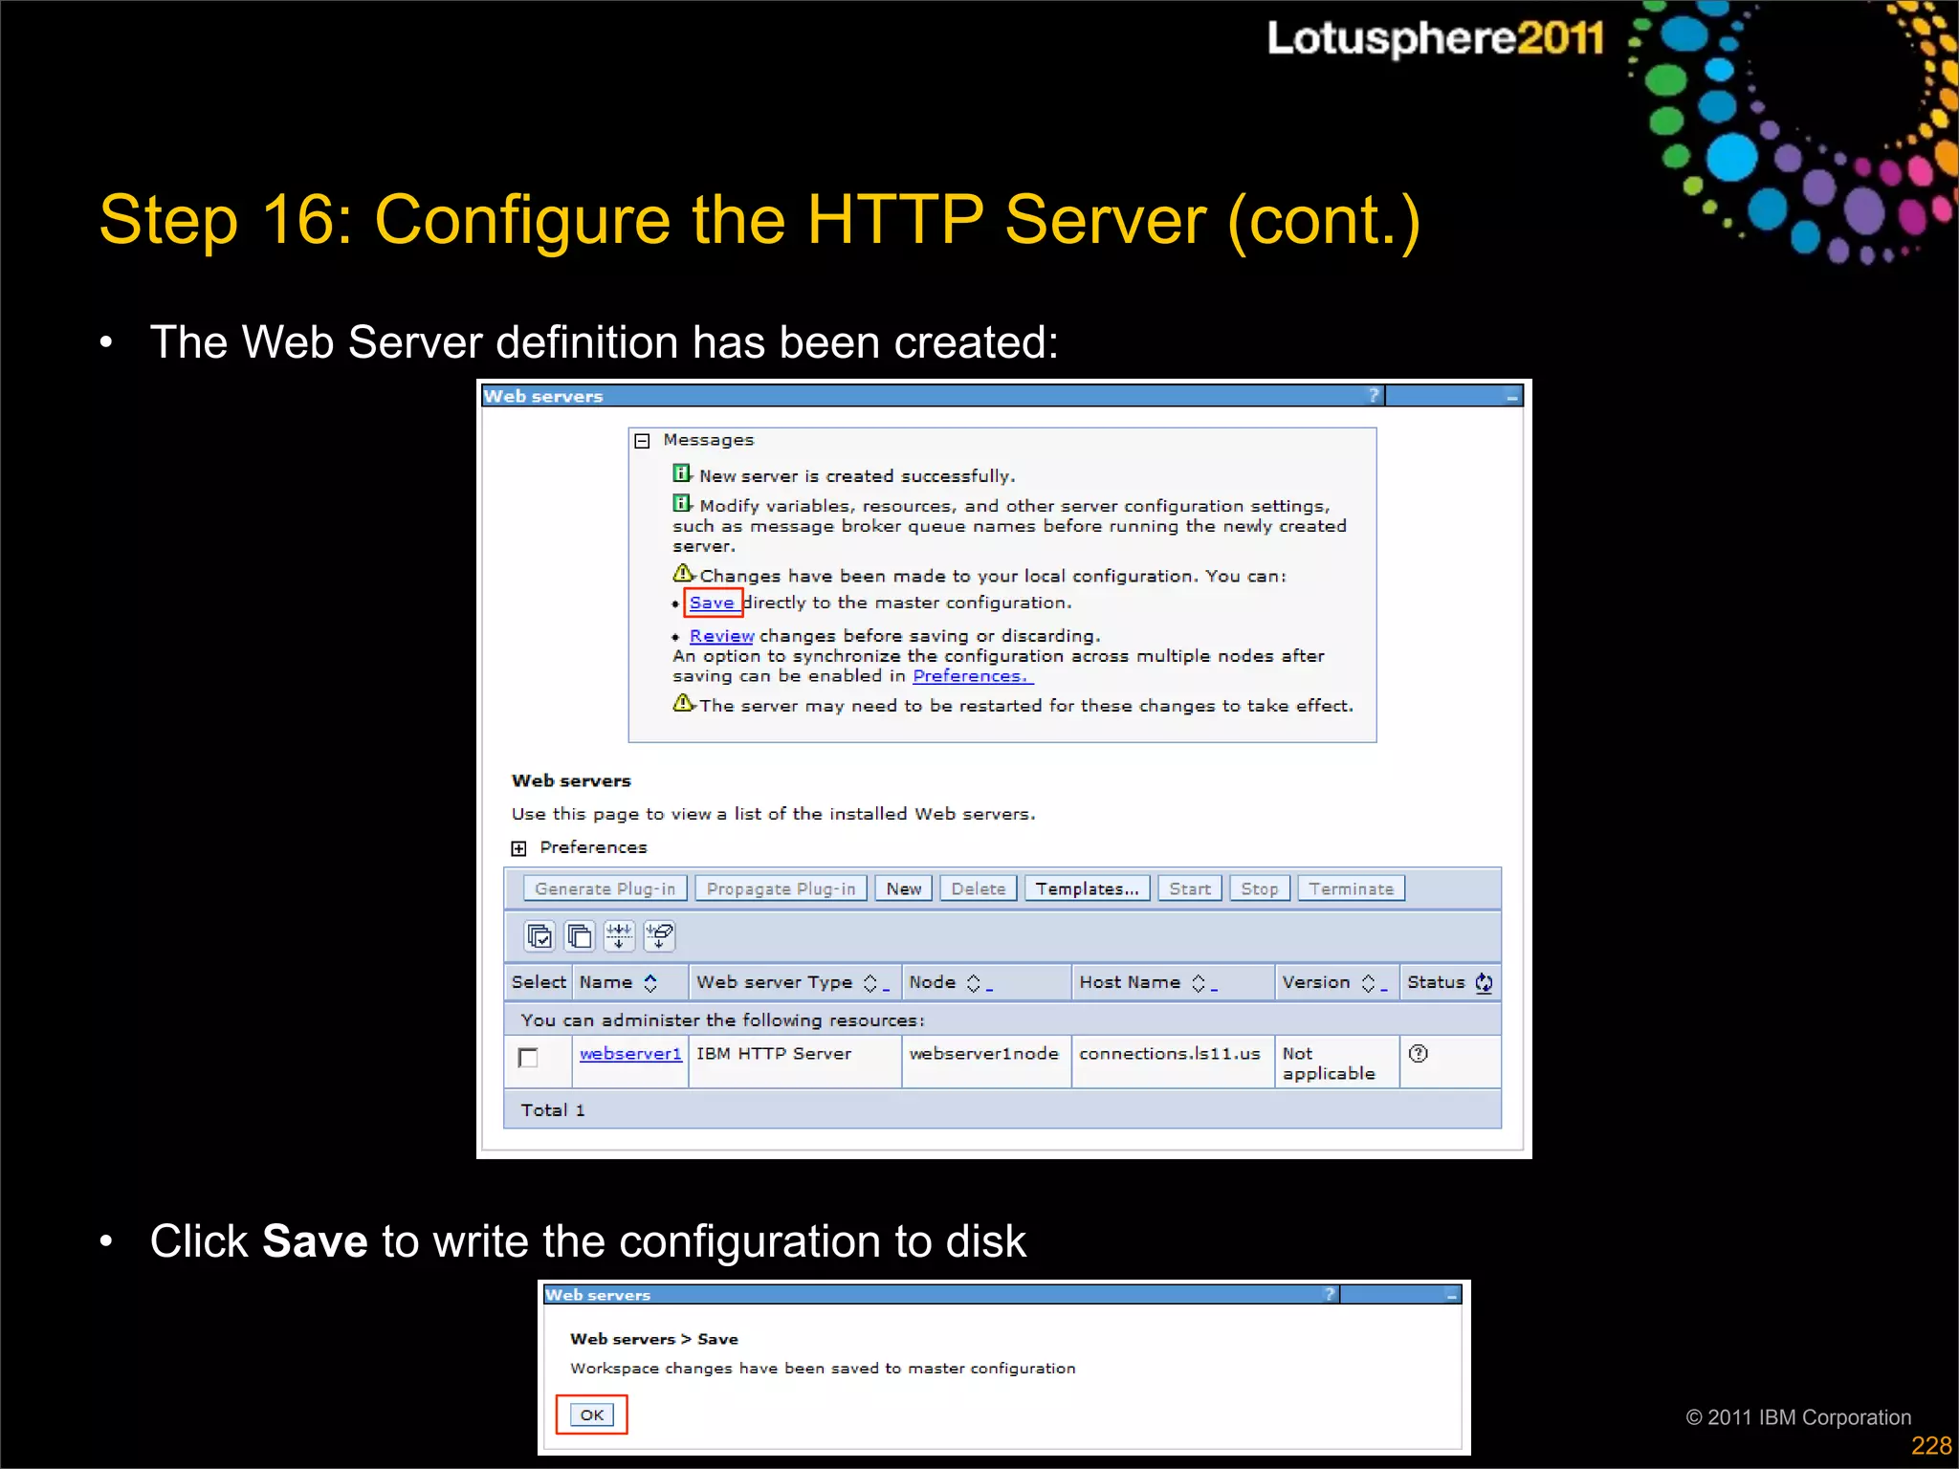Click the Delete button

point(979,888)
